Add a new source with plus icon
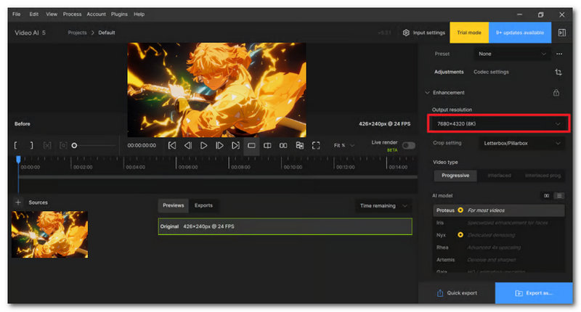The width and height of the screenshot is (581, 312). [18, 202]
